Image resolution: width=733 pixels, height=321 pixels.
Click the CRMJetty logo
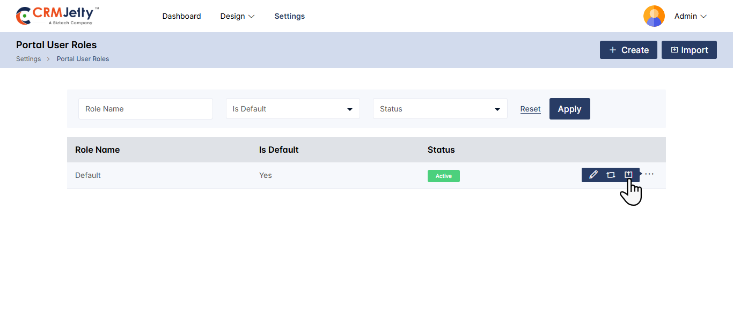point(57,16)
